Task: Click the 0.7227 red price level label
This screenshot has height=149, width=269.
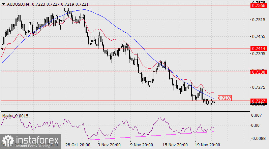Action: point(259,101)
